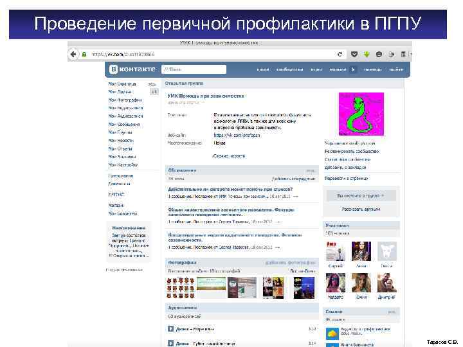Open first photo thumbnail with owl grid
Screen dimensions: 463x347
[181, 288]
